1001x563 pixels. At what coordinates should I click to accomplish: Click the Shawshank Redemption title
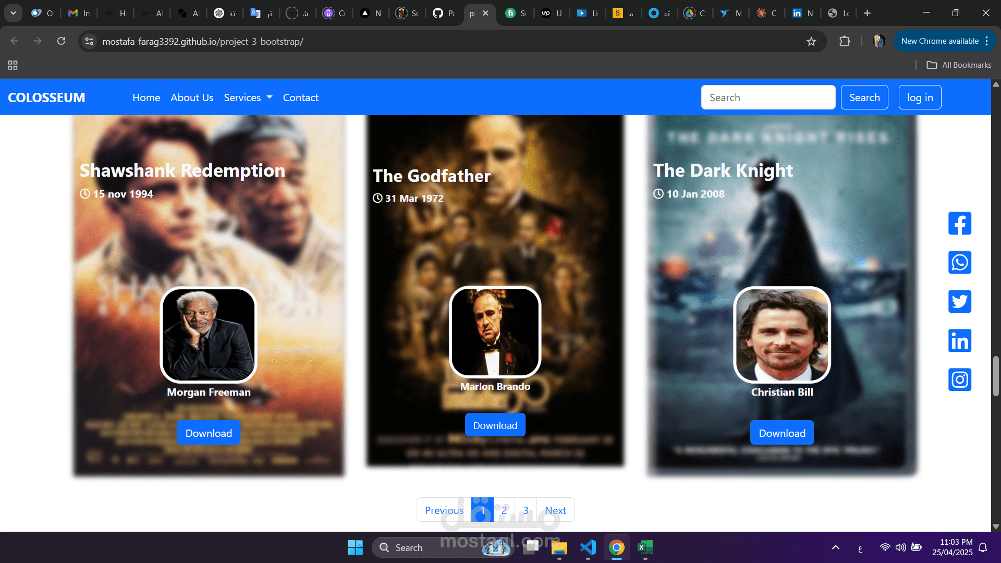tap(182, 170)
